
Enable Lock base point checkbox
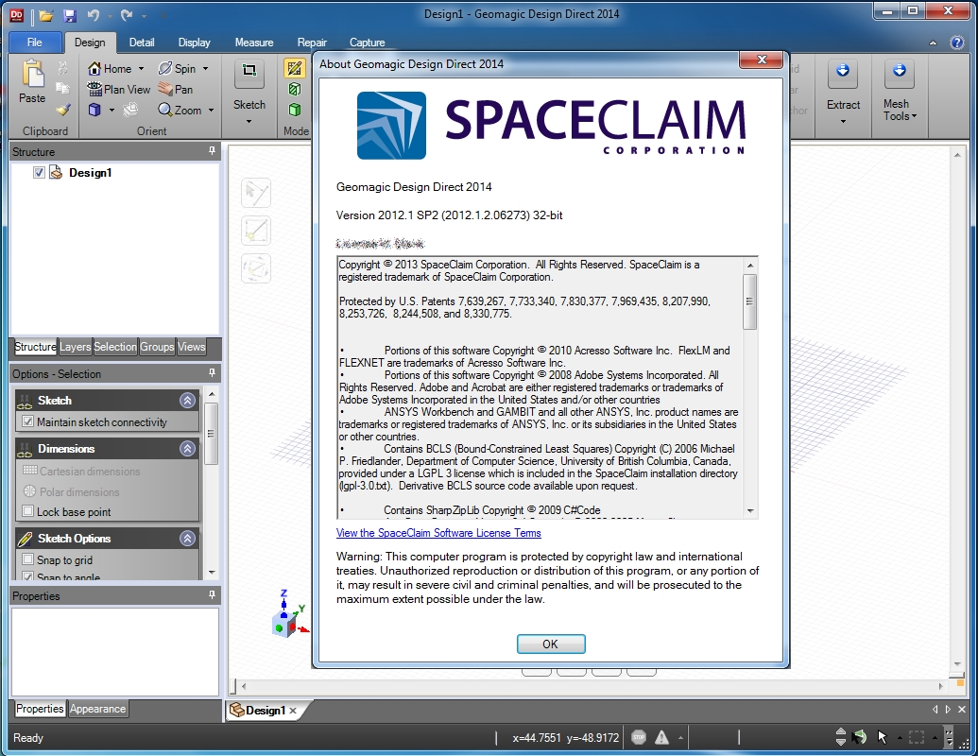27,511
